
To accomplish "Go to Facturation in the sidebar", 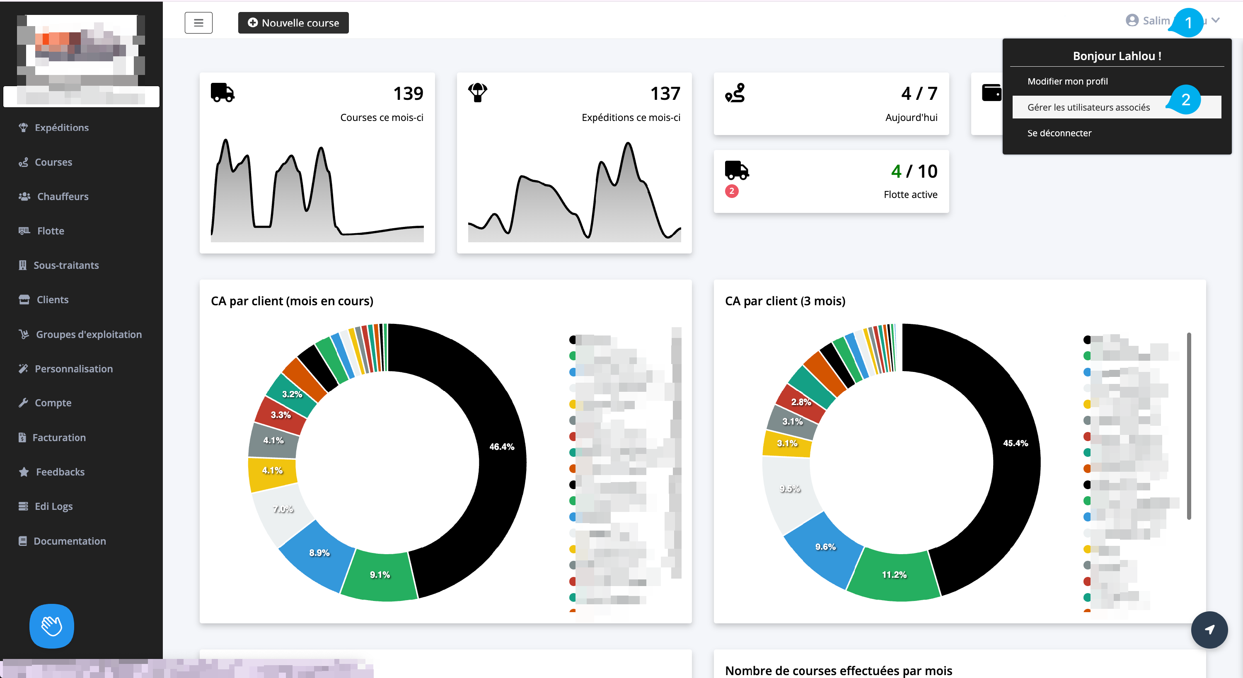I will tap(59, 437).
